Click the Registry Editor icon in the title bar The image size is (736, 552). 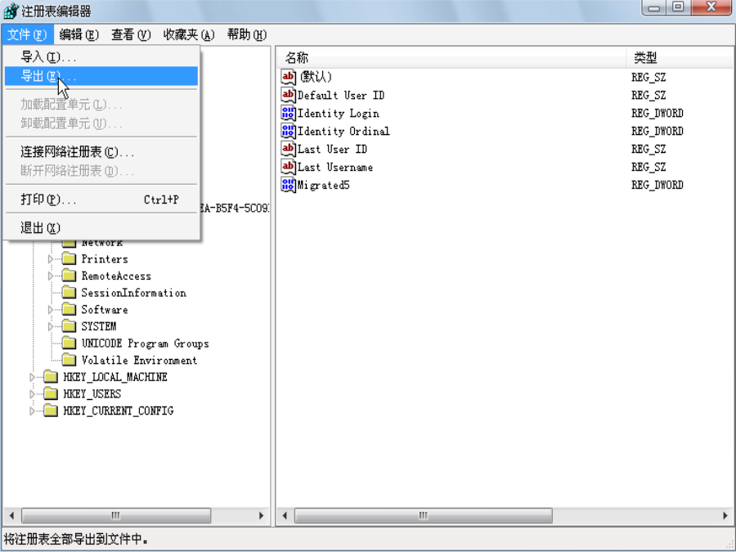[11, 11]
